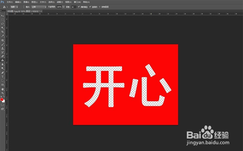Open the Image (图像) menu
Image resolution: width=243 pixels, height=151 pixels.
(x=26, y=2)
